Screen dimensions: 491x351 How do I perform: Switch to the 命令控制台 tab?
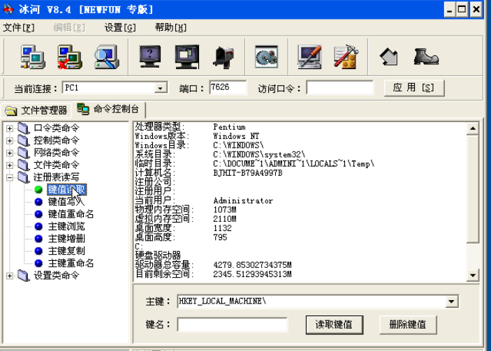pyautogui.click(x=108, y=109)
